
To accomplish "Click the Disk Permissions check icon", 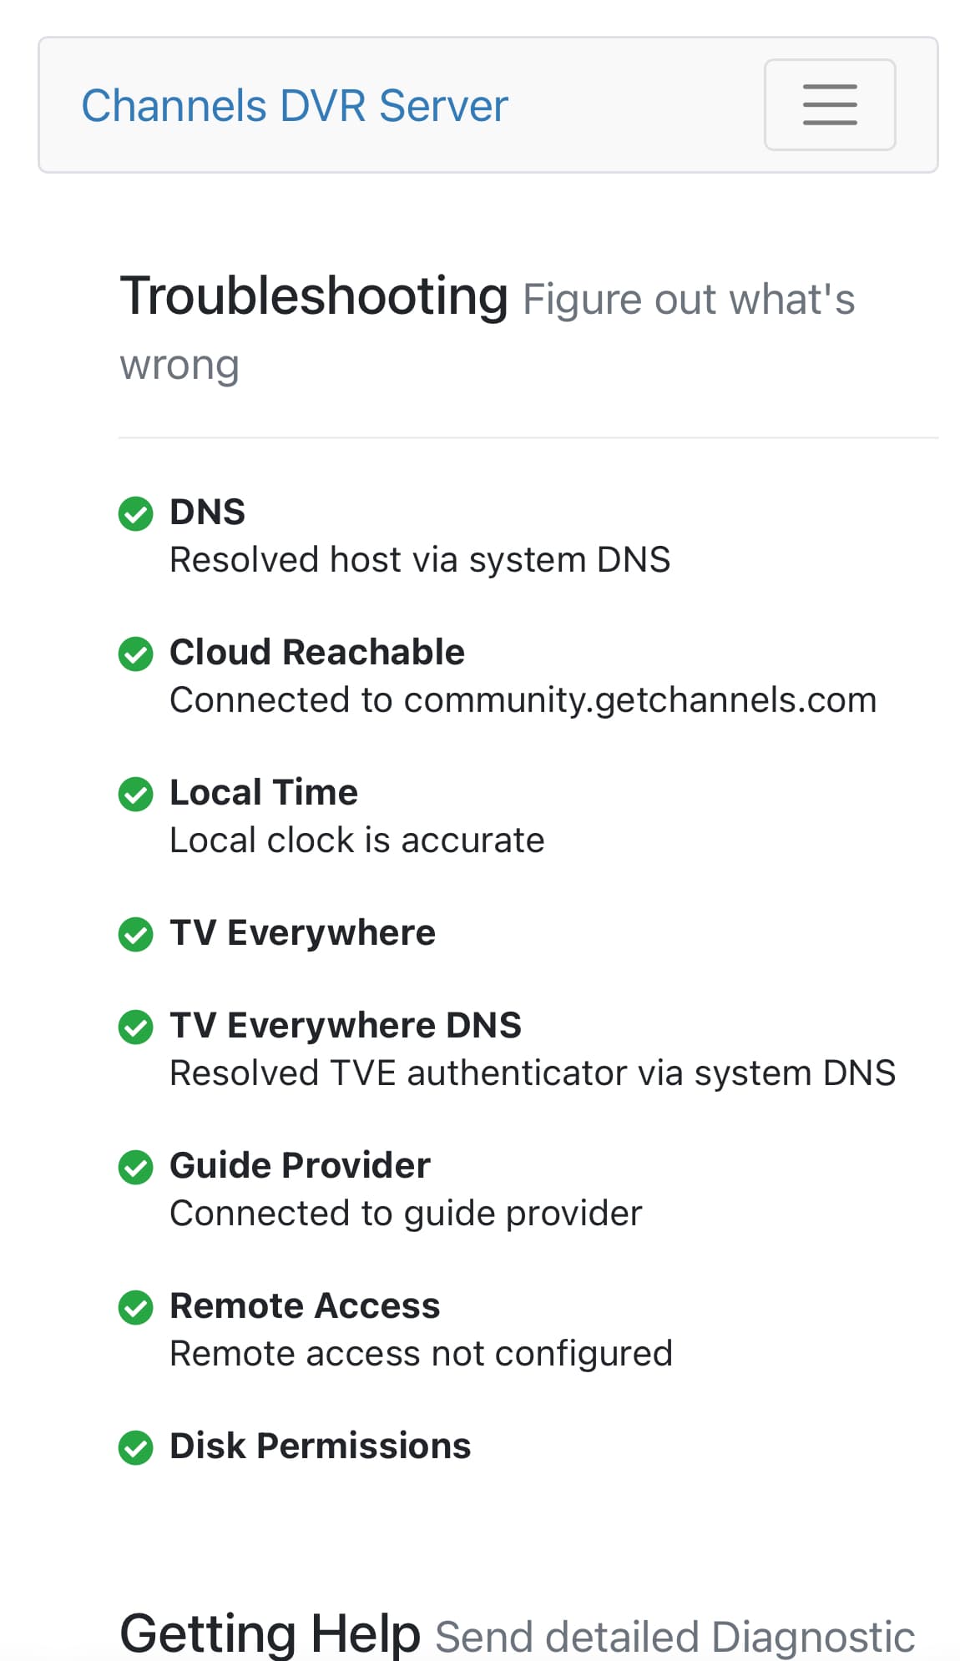I will (x=136, y=1447).
